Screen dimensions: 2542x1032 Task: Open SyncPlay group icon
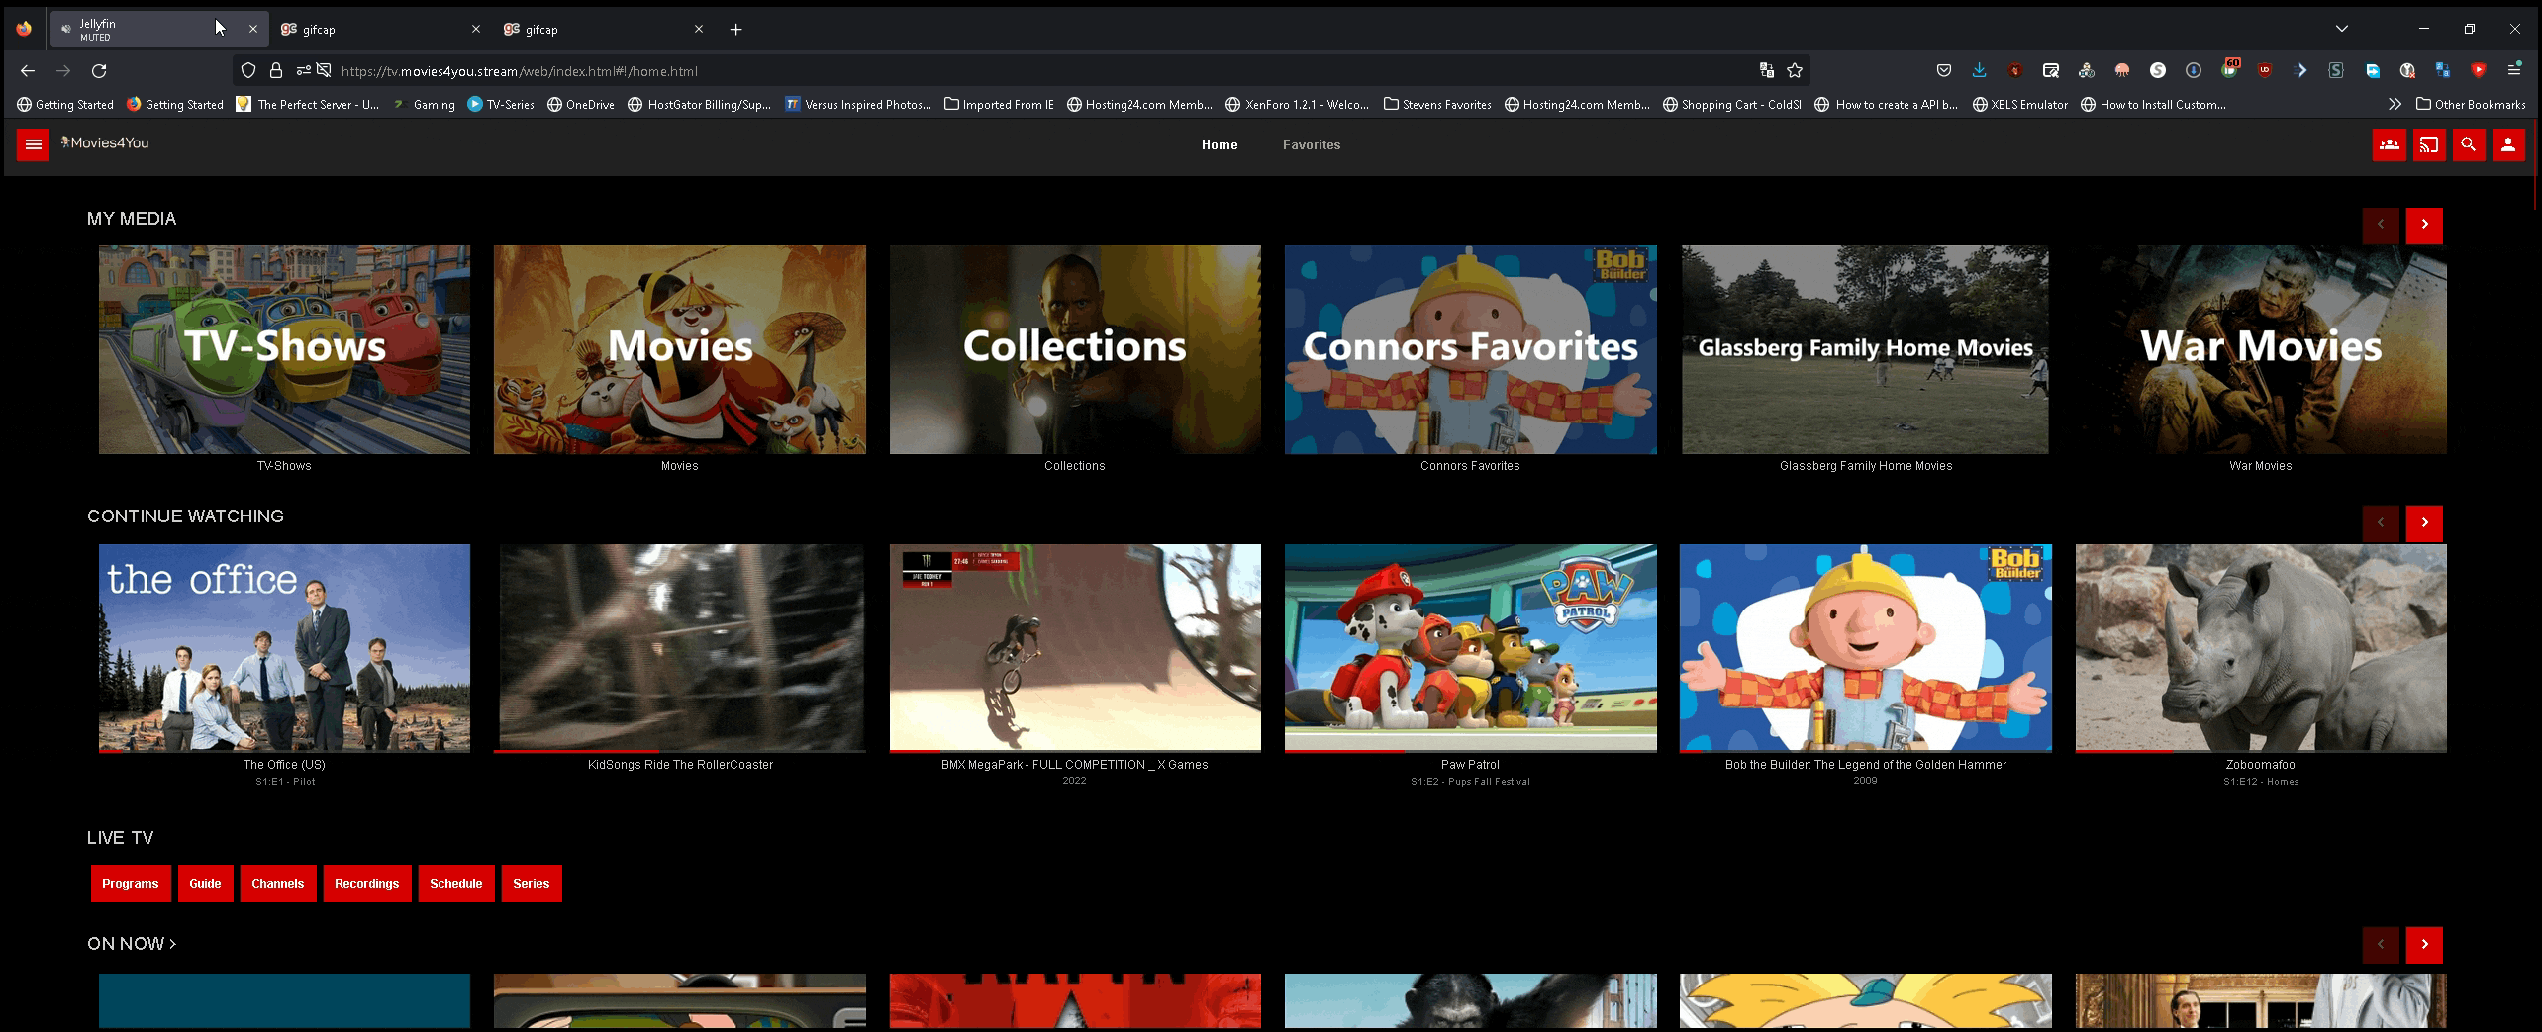click(x=2389, y=145)
